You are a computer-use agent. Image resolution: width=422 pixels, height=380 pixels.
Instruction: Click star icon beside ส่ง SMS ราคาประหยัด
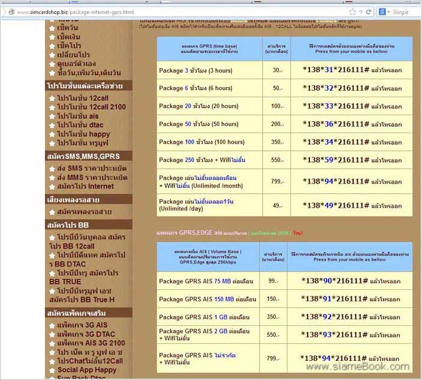pos(52,169)
